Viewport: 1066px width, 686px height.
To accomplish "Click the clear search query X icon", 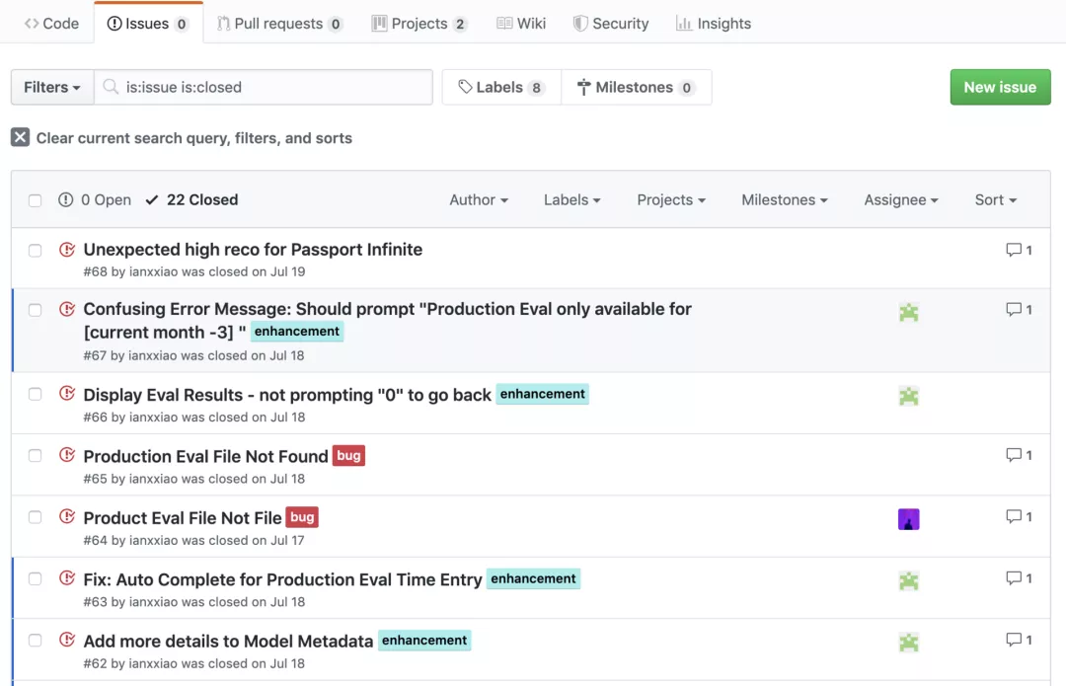I will [x=20, y=138].
